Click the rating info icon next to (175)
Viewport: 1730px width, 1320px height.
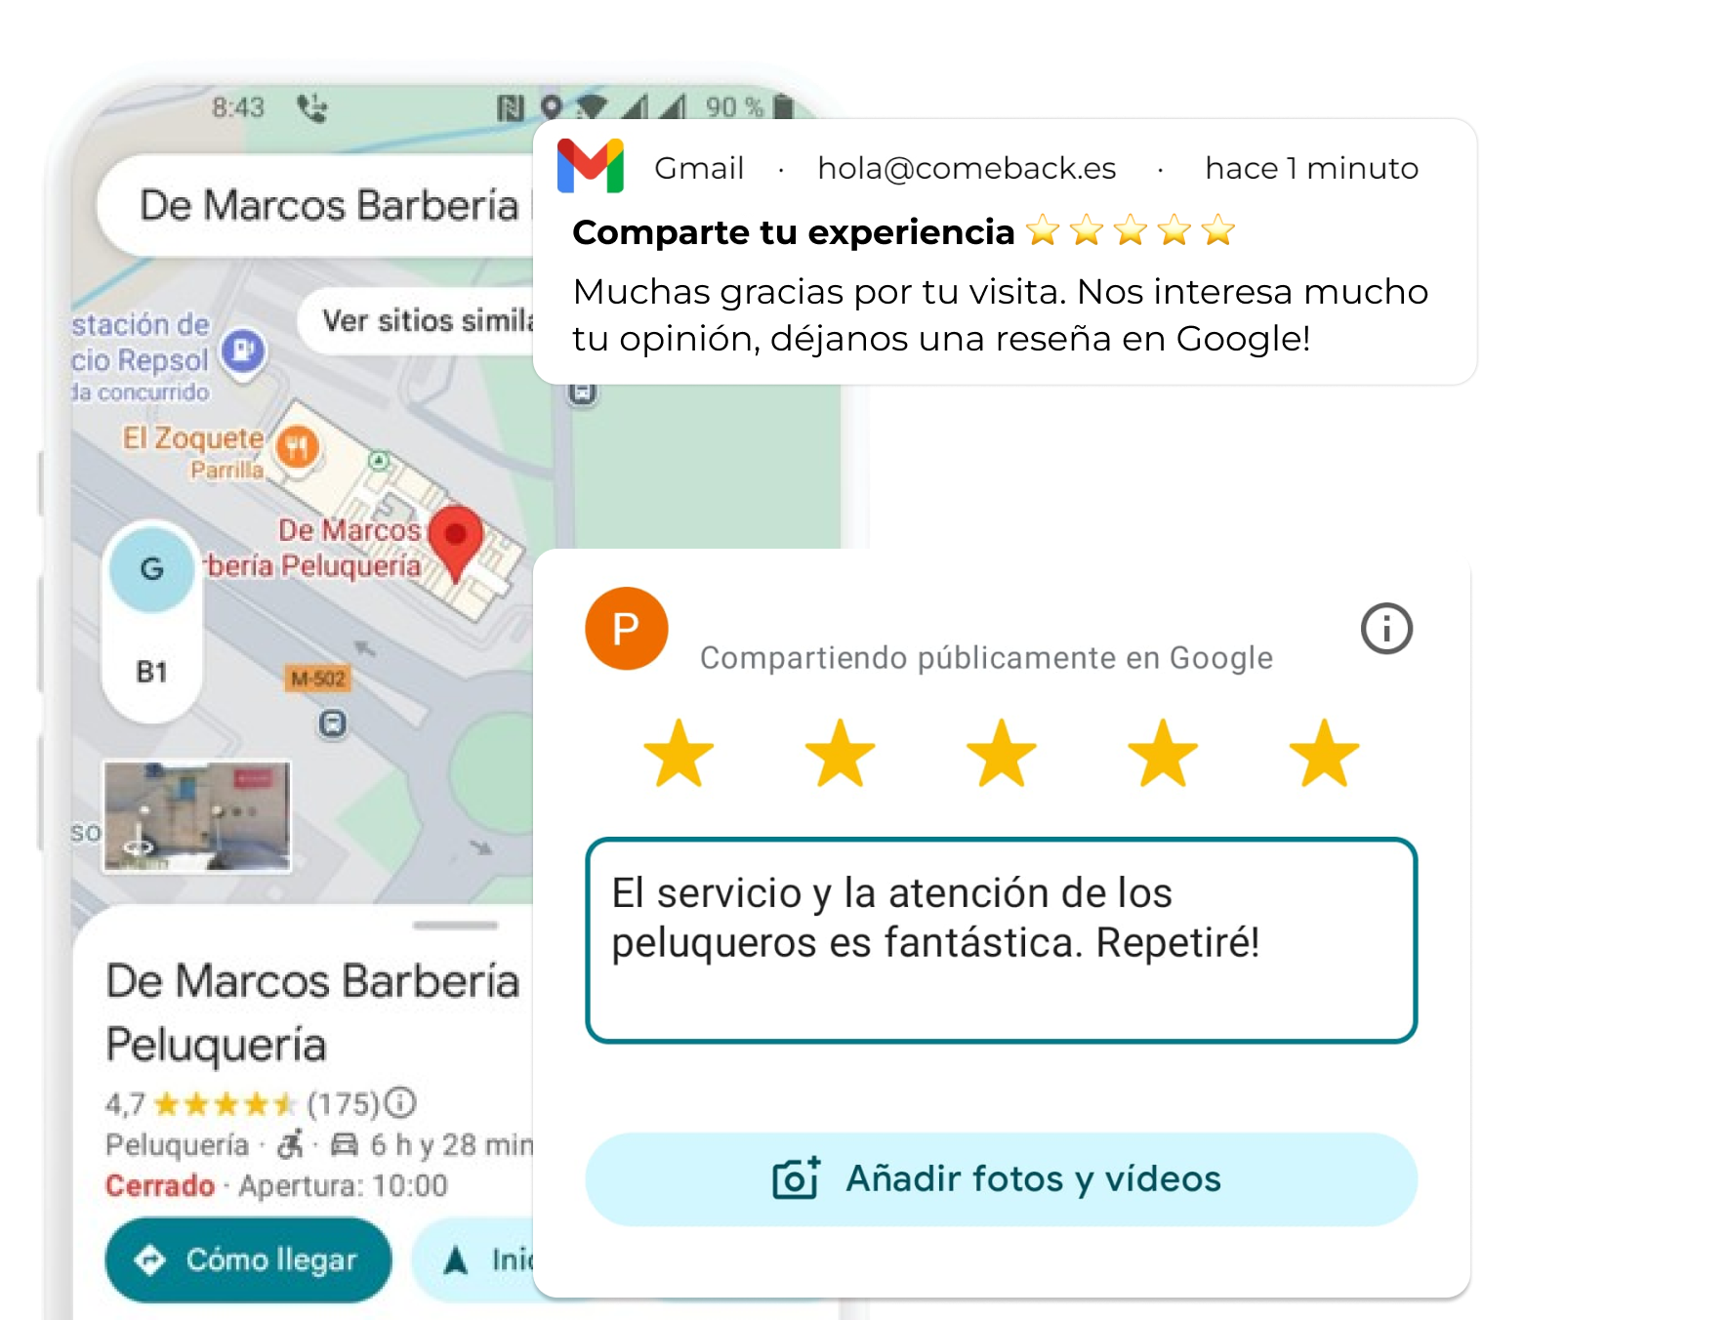tap(399, 1102)
